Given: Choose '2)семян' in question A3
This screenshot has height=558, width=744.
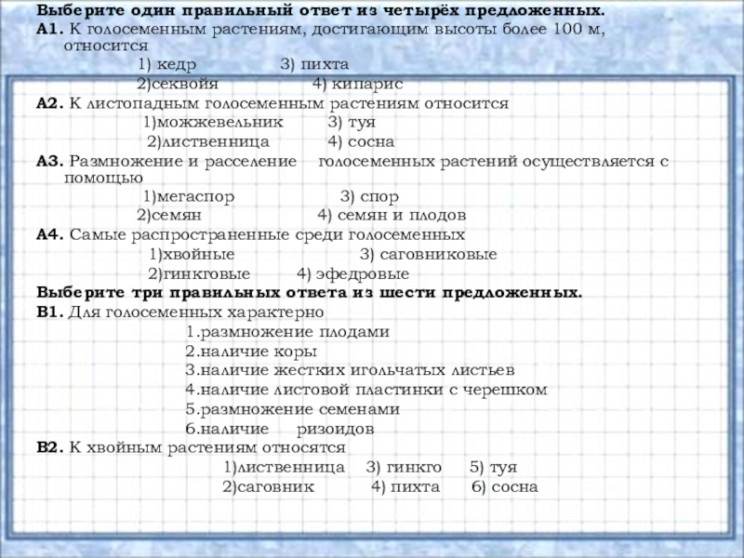Looking at the screenshot, I should (169, 216).
